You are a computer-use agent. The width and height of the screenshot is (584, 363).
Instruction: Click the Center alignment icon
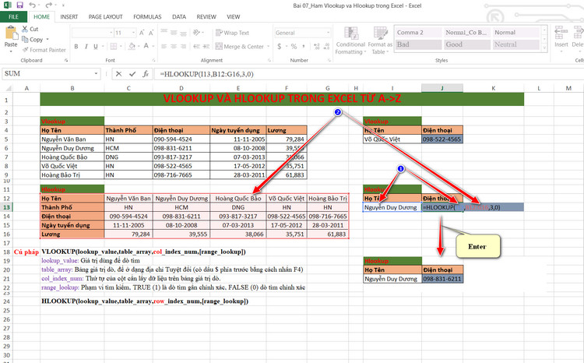[x=174, y=46]
